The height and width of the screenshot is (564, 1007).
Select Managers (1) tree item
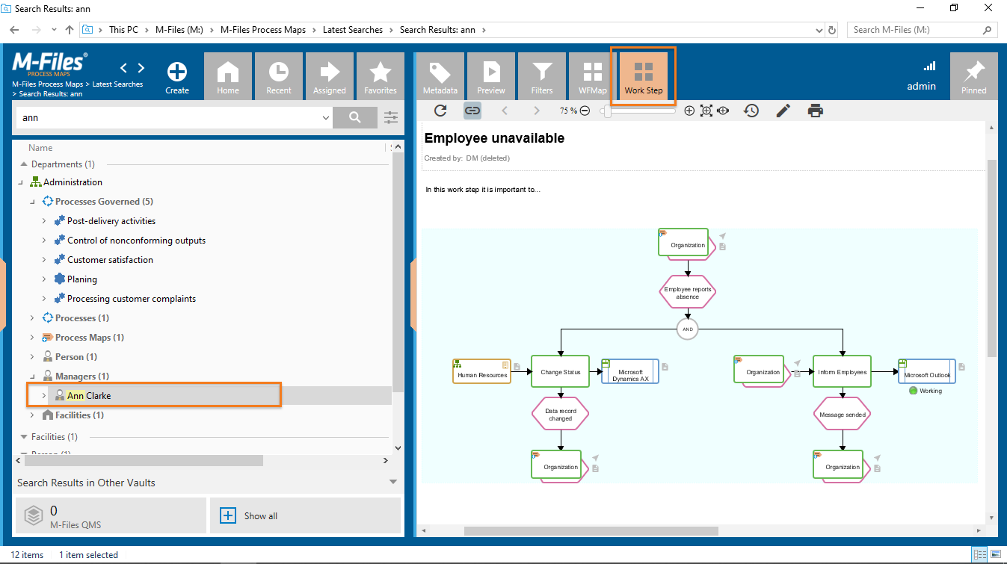pos(82,376)
